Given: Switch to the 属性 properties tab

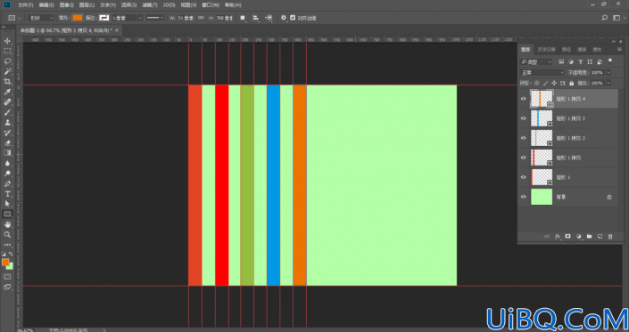Looking at the screenshot, I should tap(597, 49).
